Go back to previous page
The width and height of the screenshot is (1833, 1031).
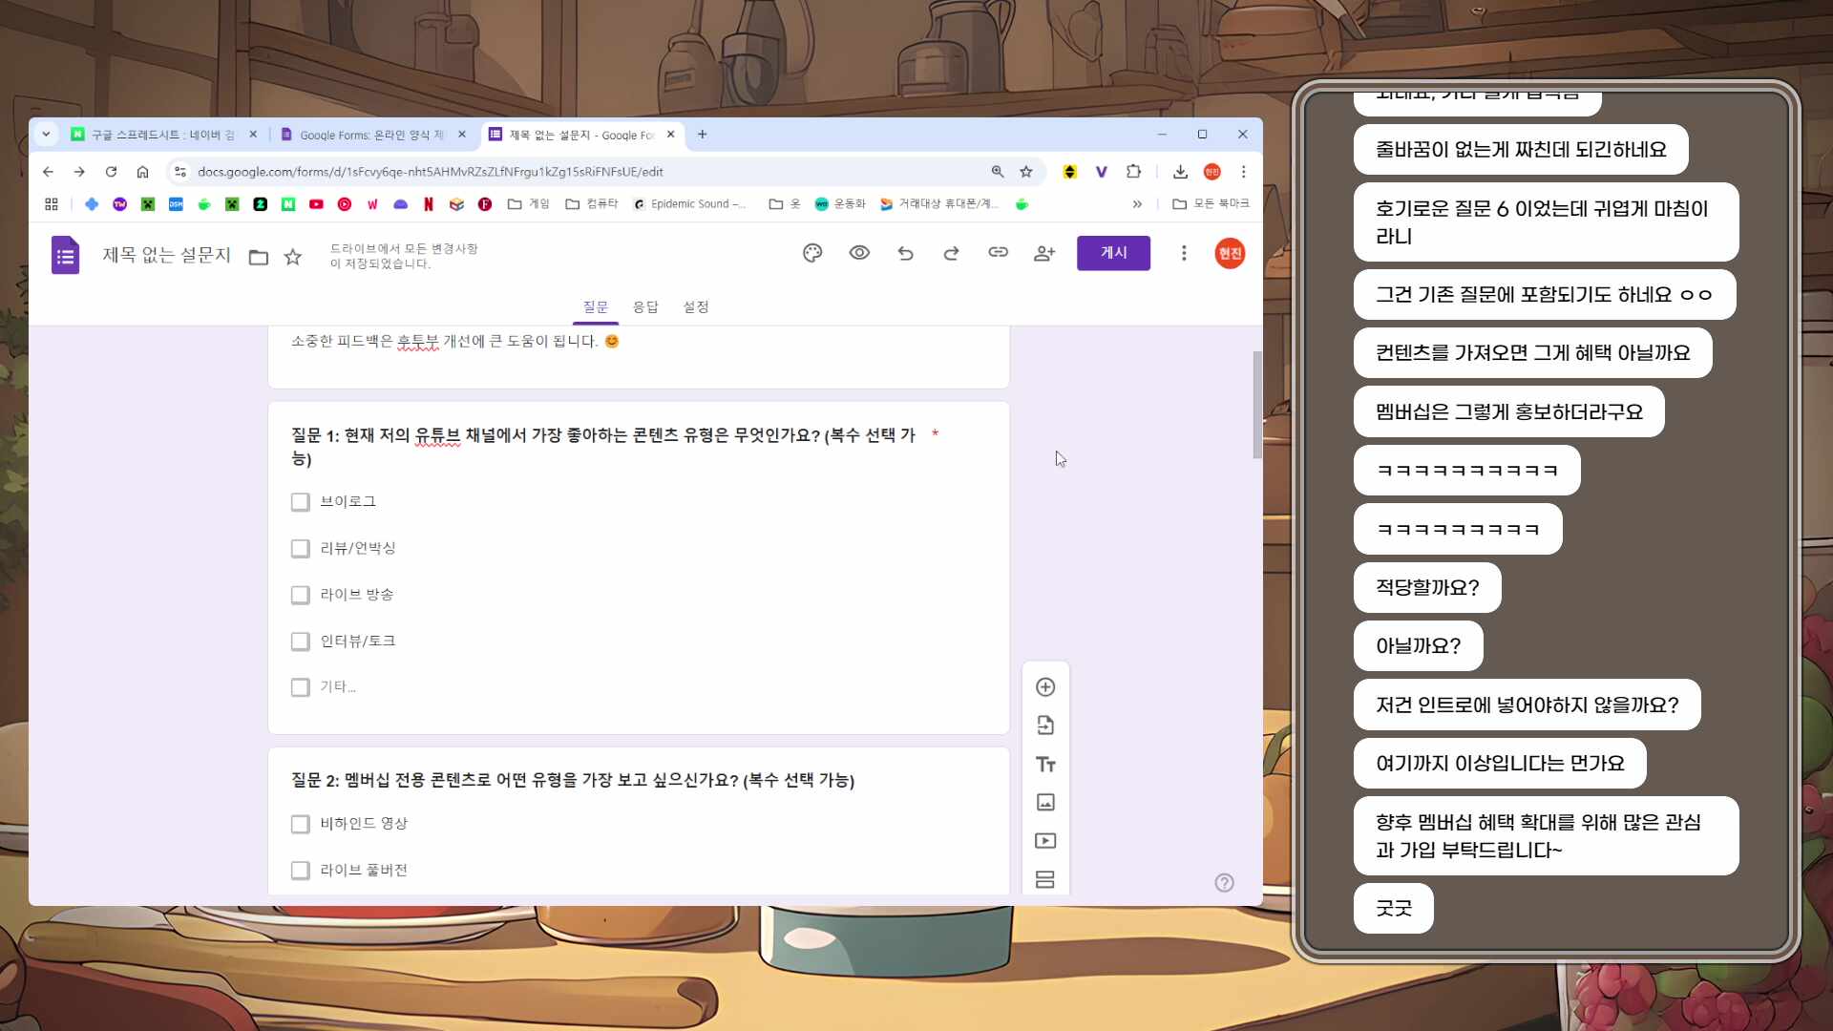pyautogui.click(x=48, y=172)
